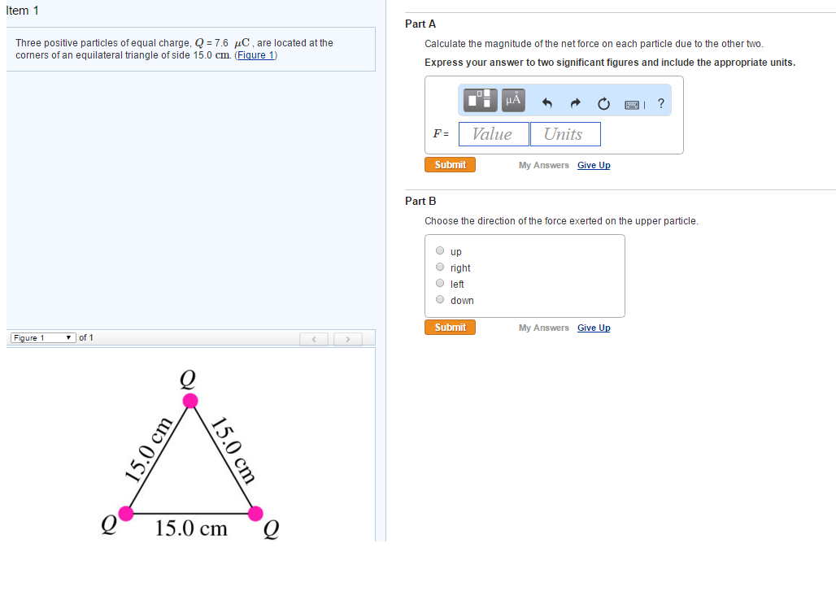Select the "up" direction option

tap(439, 250)
